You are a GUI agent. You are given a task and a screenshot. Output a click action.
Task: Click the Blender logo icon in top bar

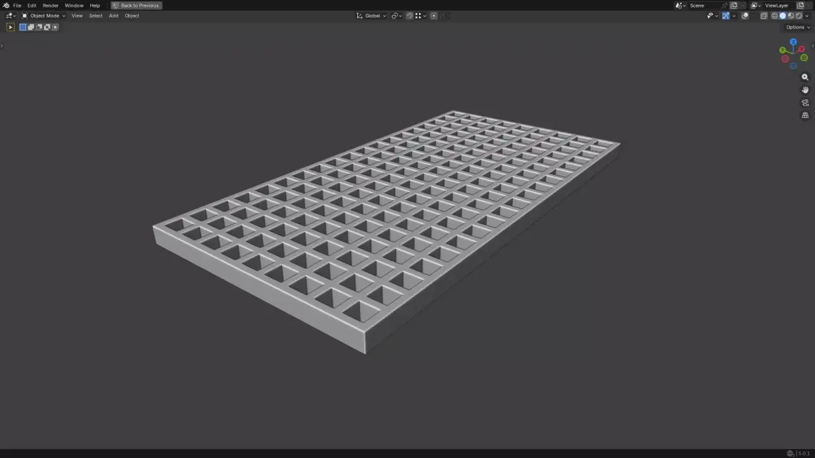[5, 5]
